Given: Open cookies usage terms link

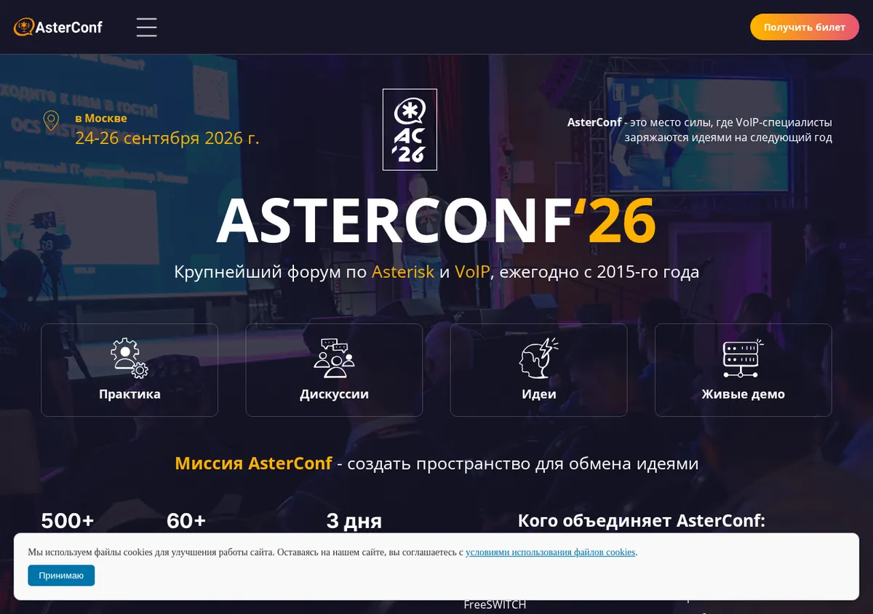Looking at the screenshot, I should coord(551,552).
